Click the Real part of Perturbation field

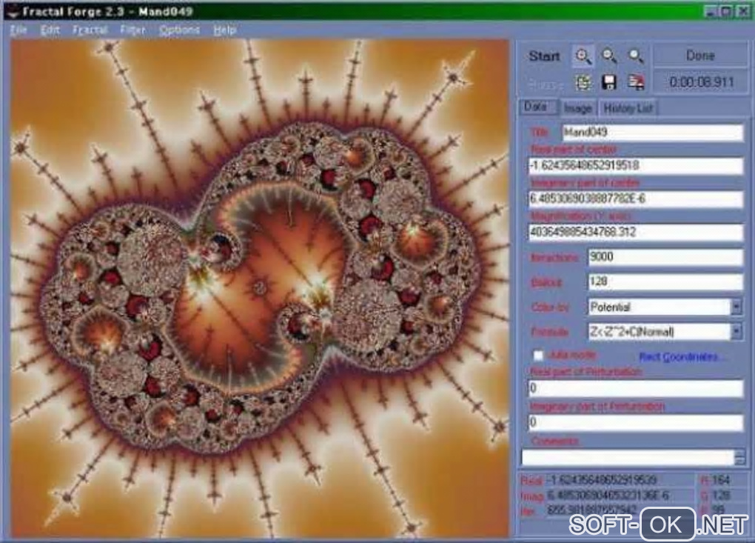click(x=635, y=388)
